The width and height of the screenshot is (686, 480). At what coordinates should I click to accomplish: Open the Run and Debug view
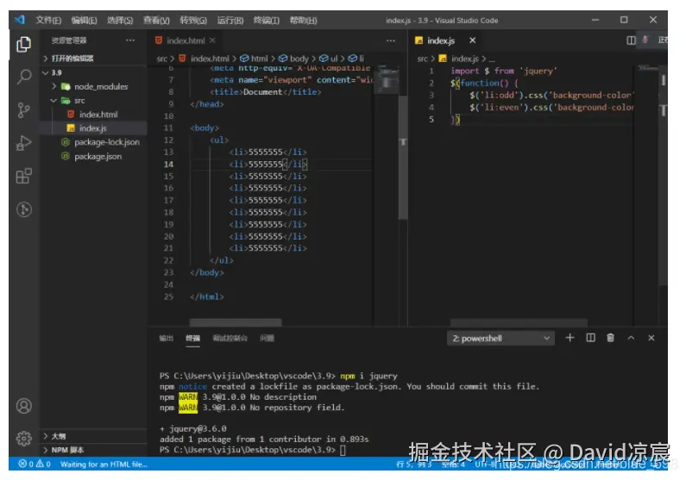tap(24, 143)
